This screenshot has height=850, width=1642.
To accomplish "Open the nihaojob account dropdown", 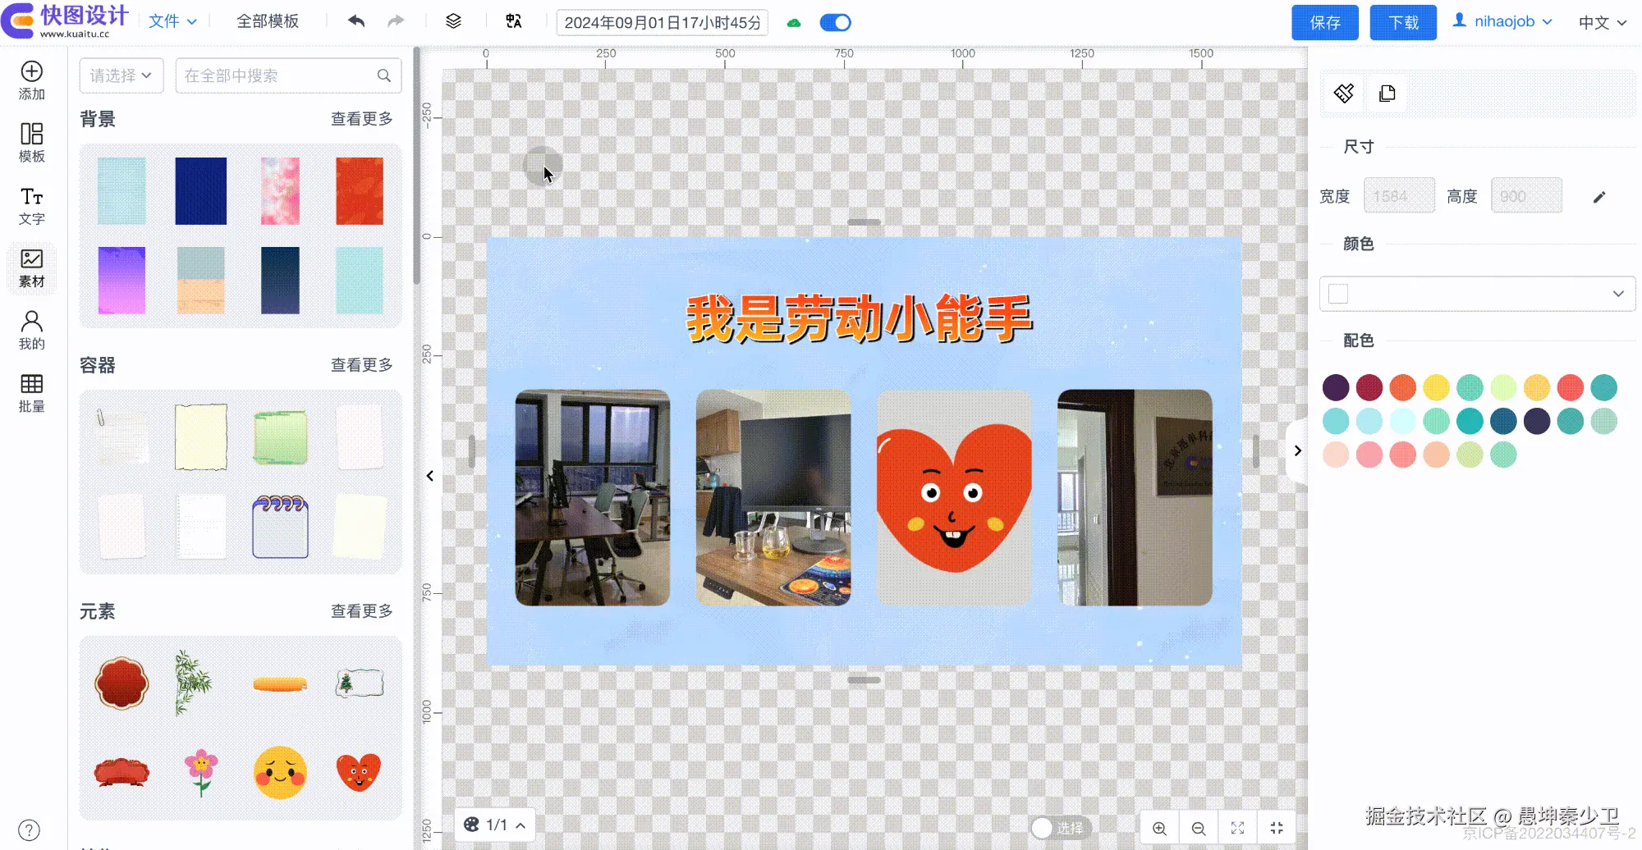I will (1502, 21).
